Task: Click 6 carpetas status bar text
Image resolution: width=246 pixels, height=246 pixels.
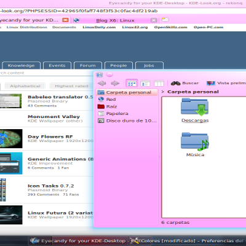Action: point(175,223)
